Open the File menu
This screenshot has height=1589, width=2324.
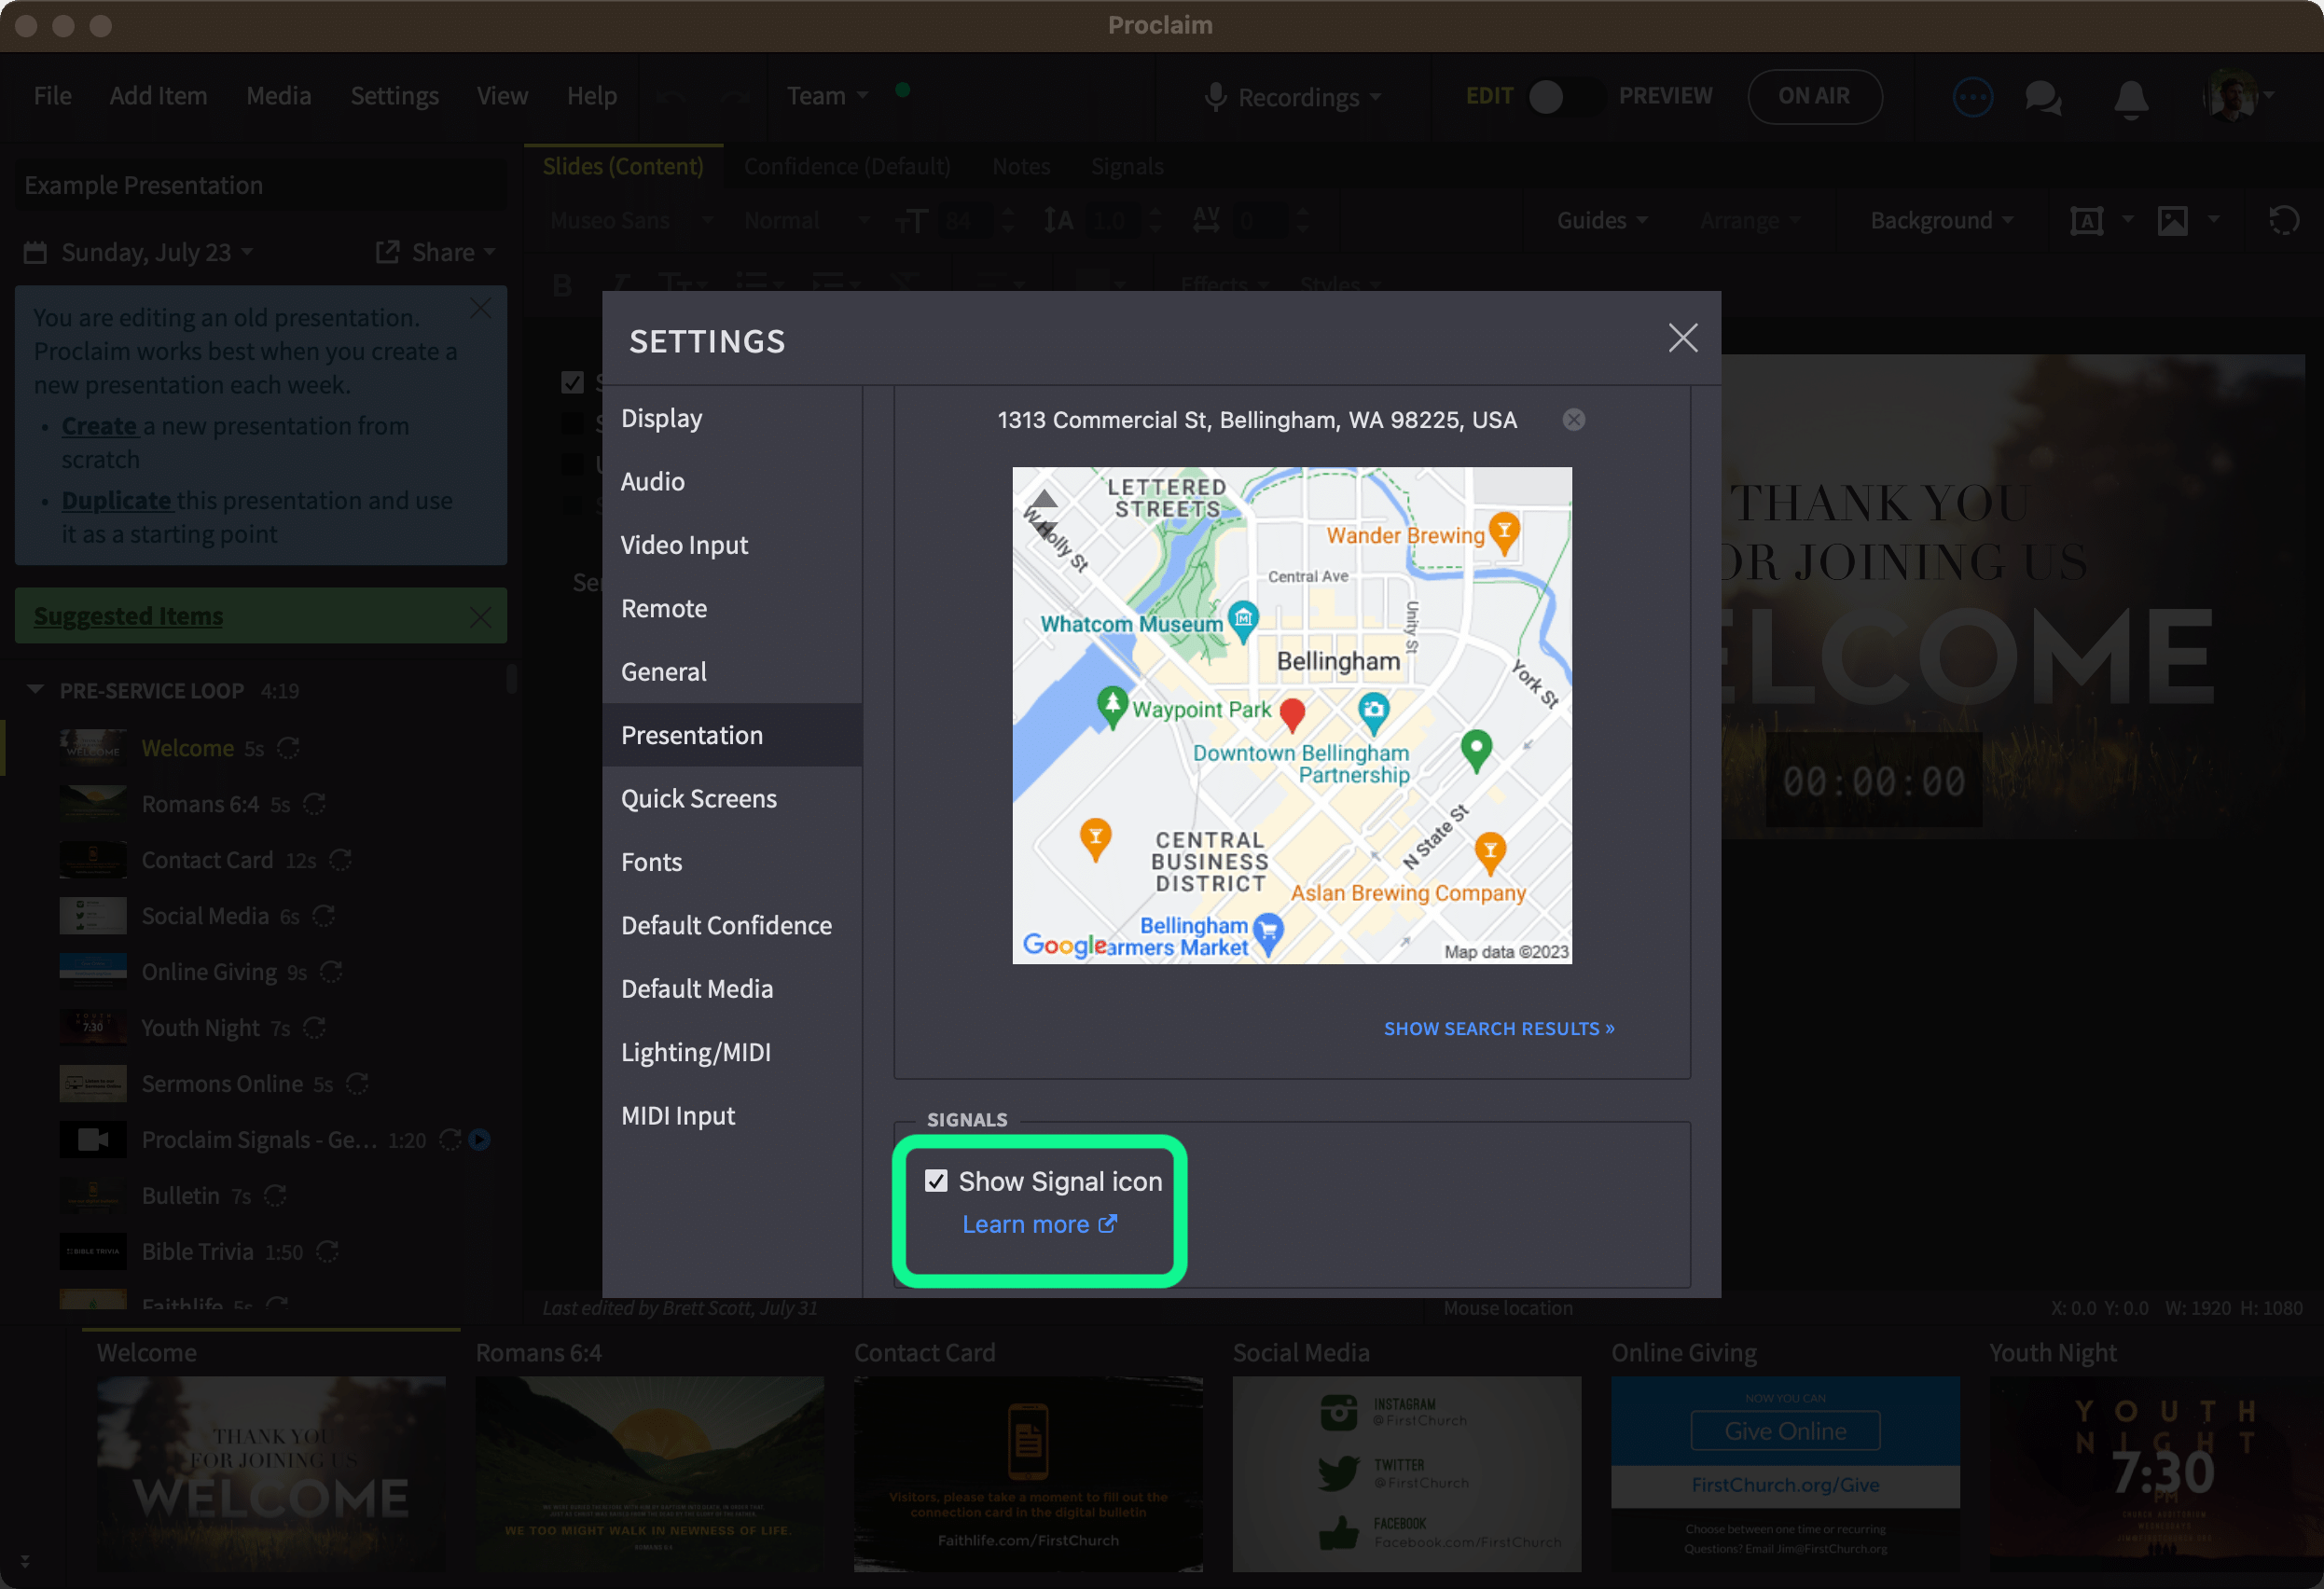[x=52, y=96]
